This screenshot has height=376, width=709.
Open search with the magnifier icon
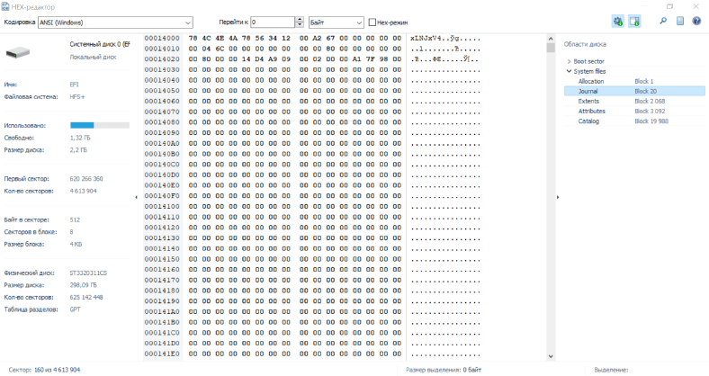[663, 22]
